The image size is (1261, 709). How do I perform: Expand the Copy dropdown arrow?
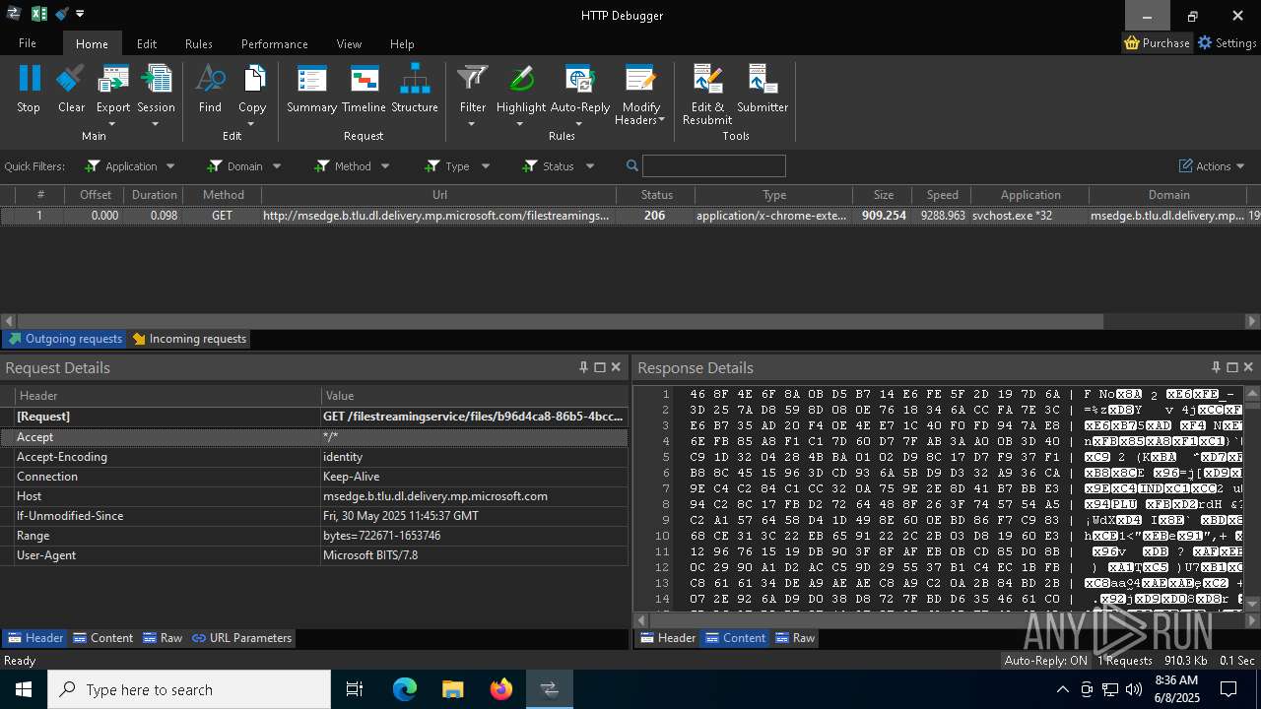click(252, 124)
